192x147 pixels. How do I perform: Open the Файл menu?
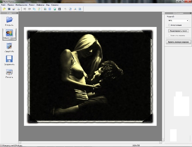coord(3,5)
